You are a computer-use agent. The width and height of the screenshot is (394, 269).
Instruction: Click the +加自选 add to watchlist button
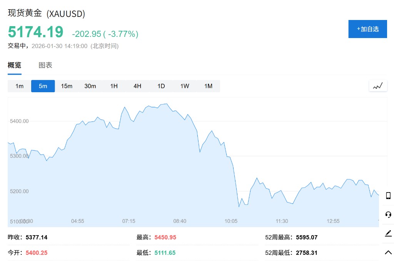pos(367,29)
